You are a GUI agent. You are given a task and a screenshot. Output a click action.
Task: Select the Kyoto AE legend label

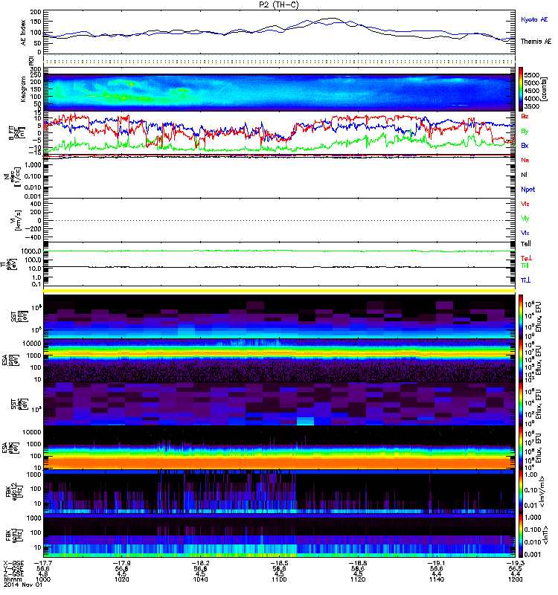click(534, 19)
